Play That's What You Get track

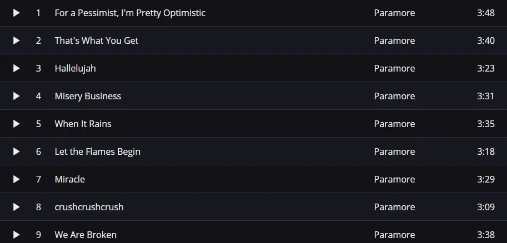tap(16, 40)
